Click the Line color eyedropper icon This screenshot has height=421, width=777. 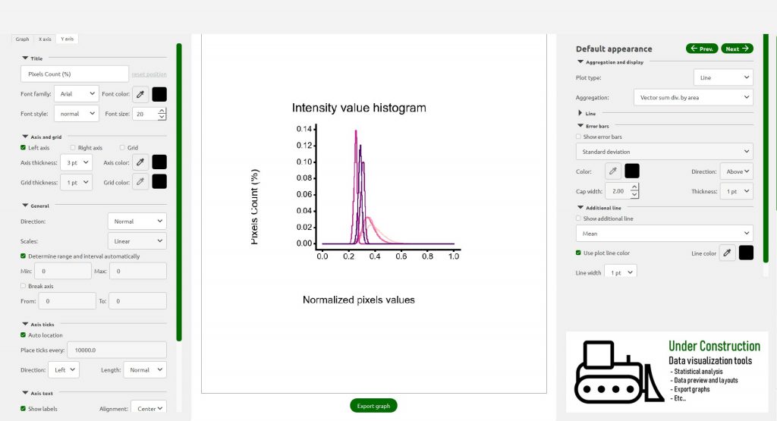point(727,253)
